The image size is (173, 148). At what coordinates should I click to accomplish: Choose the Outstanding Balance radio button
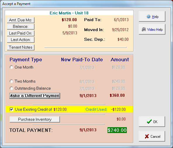(11, 88)
